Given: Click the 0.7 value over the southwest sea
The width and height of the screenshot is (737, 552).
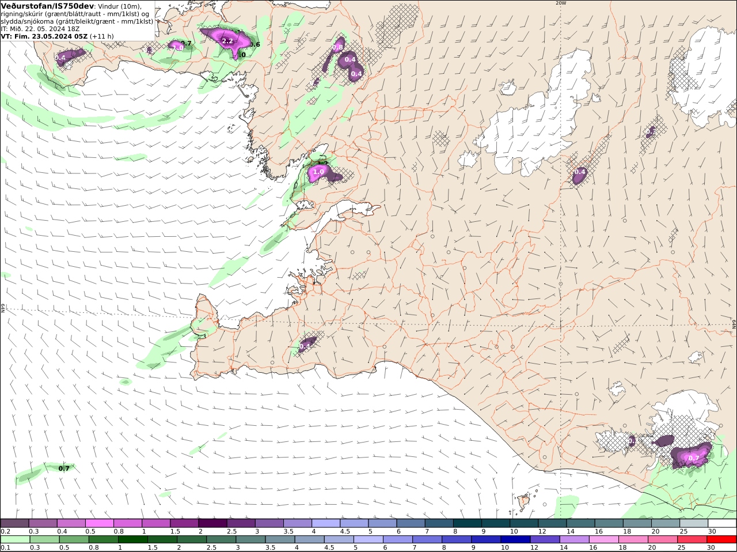Looking at the screenshot, I should pyautogui.click(x=64, y=468).
